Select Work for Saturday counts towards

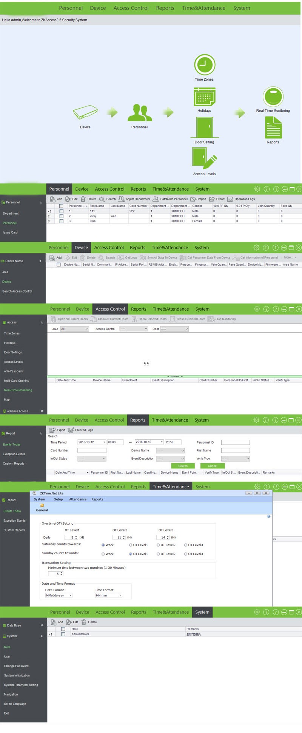tap(103, 545)
